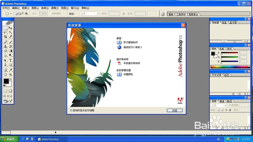Select the Path Selection tool
The image size is (253, 142).
[x=5, y=61]
